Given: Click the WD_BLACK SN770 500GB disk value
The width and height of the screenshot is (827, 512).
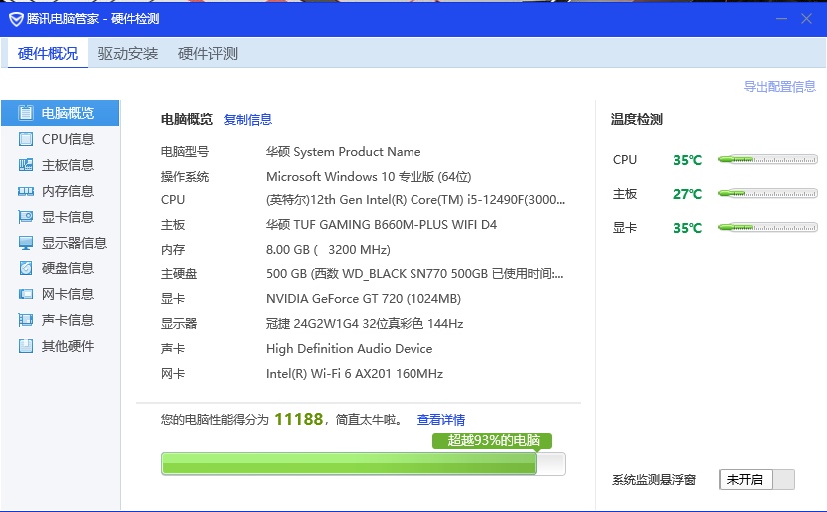Looking at the screenshot, I should point(414,274).
